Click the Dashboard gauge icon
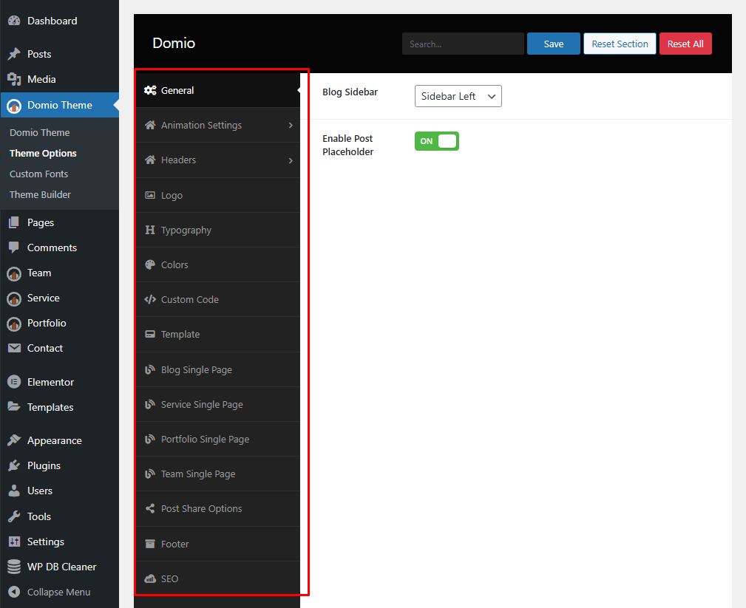This screenshot has height=608, width=746. [x=14, y=21]
